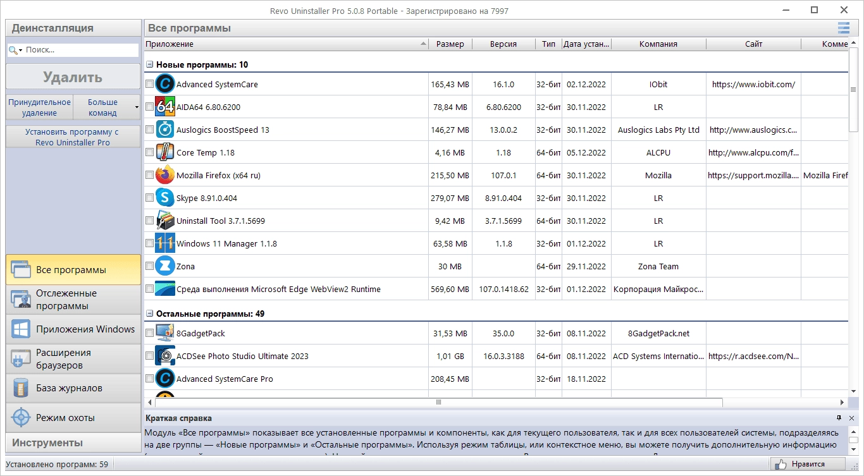Viewport: 864px width, 476px height.
Task: Sort by the 'Сайт' column header
Action: (x=753, y=44)
